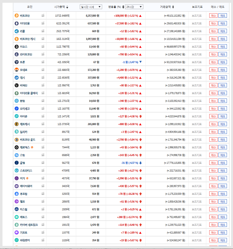The height and width of the screenshot is (249, 233).
Task: Click the 대시 coin logo
Action: point(17,78)
